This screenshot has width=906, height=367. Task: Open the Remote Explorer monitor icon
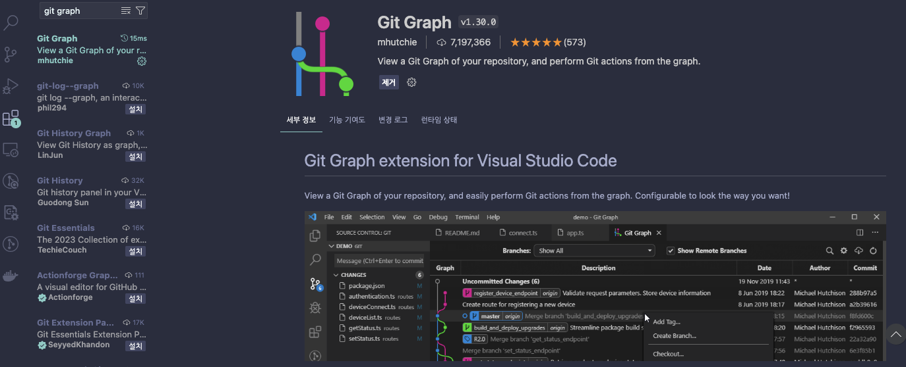[11, 150]
